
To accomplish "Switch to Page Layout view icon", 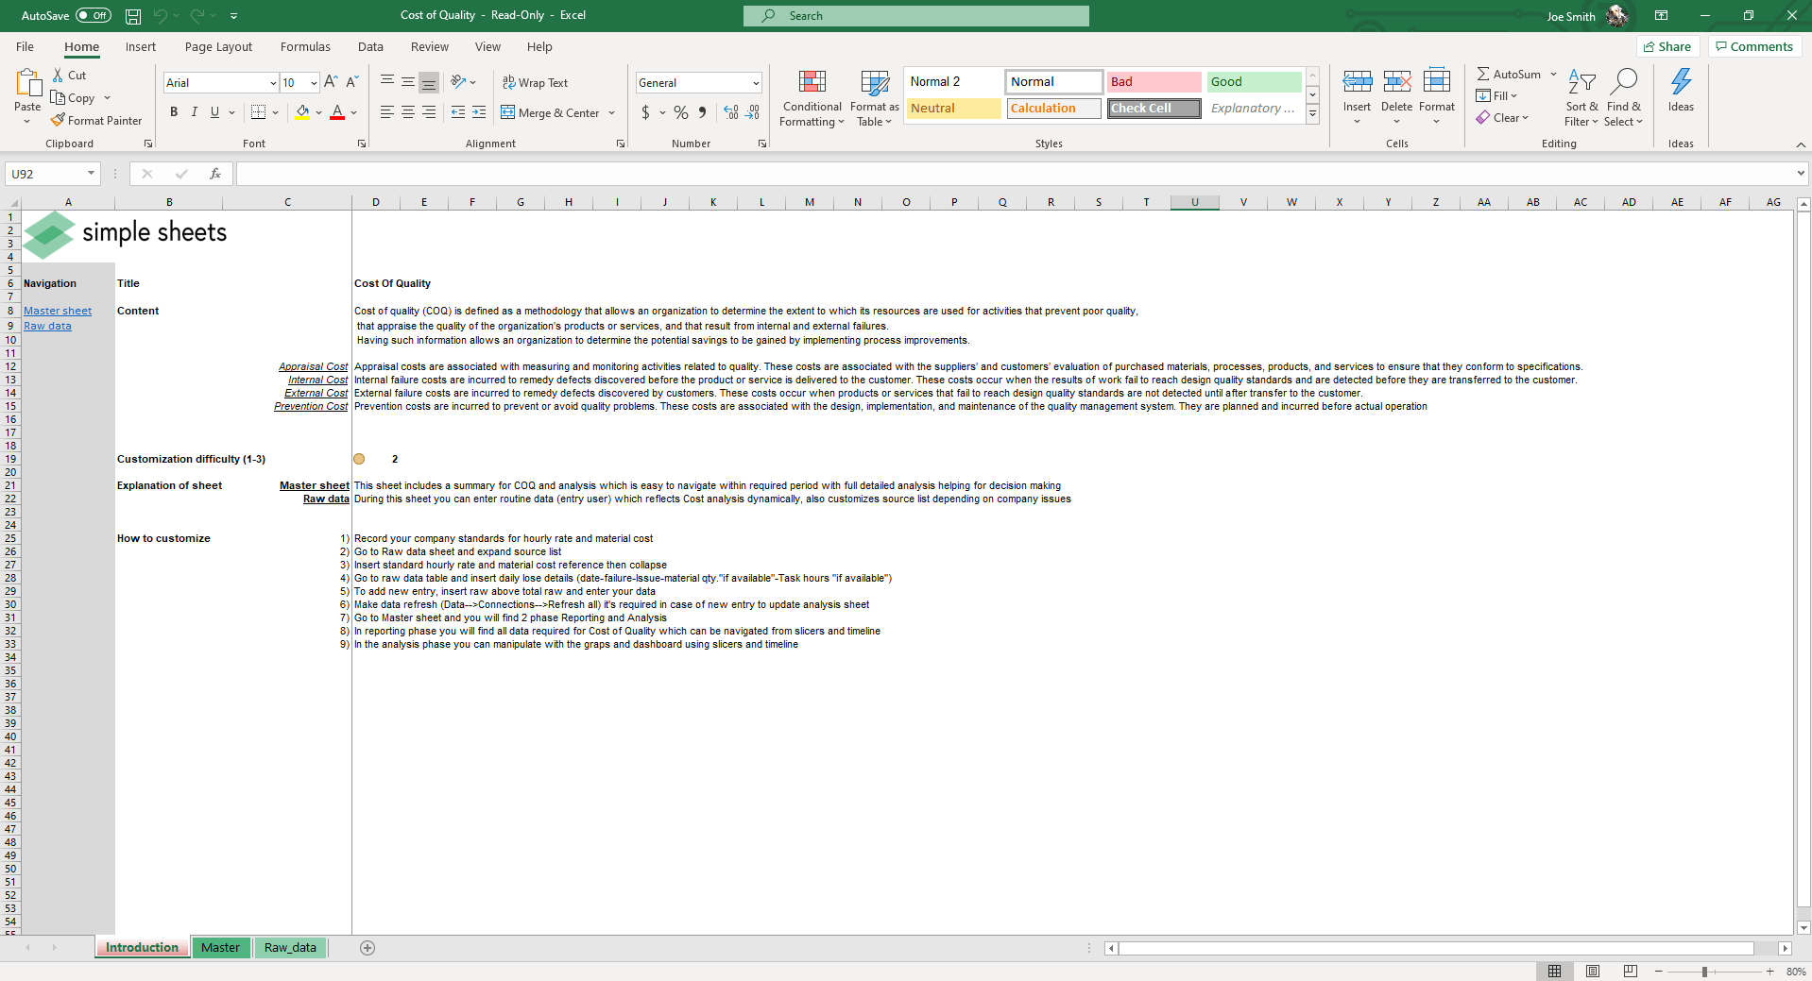I will (1593, 972).
